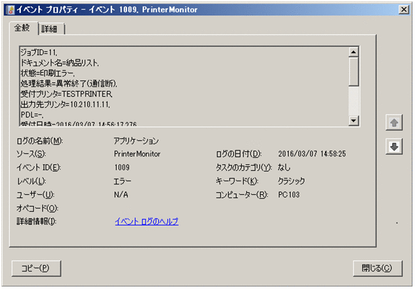Image resolution: width=415 pixels, height=289 pixels.
Task: Click the 閉じる(C) button
Action: coord(377,268)
